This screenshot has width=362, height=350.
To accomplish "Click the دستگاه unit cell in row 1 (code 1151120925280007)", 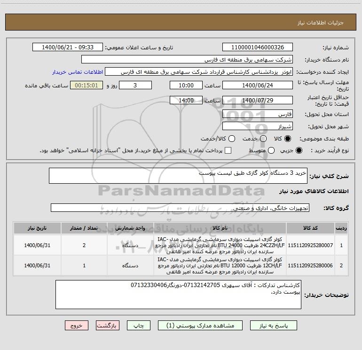I will tap(130, 245).
